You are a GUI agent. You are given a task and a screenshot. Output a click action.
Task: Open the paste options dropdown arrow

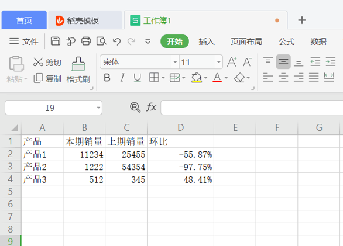point(26,79)
